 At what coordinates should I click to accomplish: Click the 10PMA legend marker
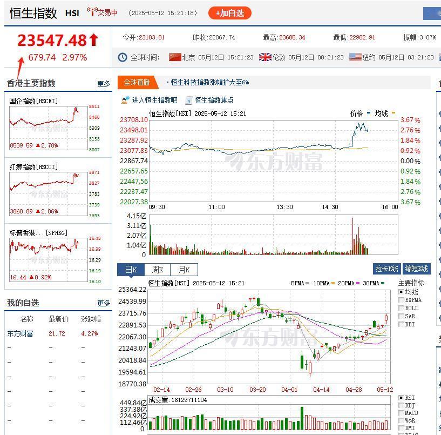(333, 283)
